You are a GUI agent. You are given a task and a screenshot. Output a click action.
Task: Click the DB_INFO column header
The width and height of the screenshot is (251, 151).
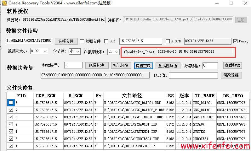click(x=233, y=96)
